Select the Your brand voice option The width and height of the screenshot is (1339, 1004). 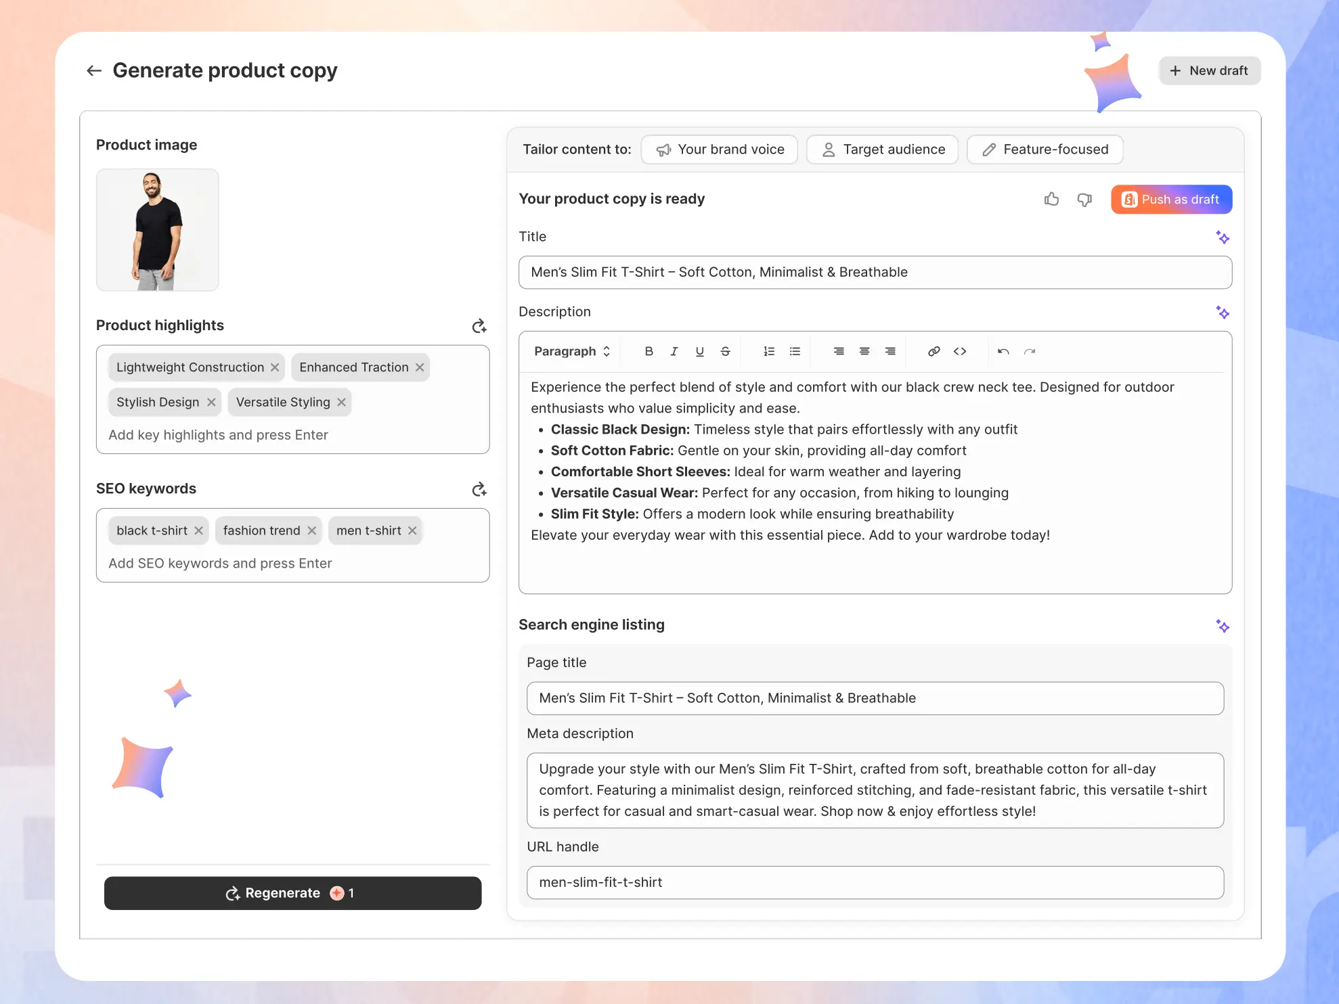tap(719, 150)
